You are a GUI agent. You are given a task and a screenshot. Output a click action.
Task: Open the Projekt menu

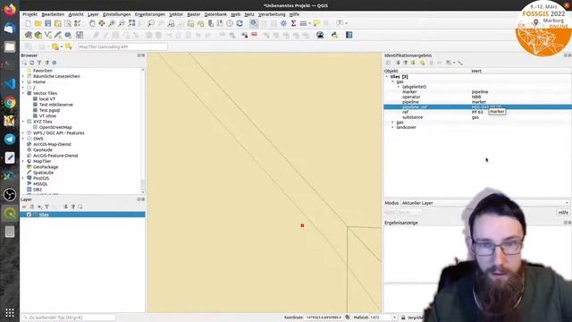[x=29, y=14]
